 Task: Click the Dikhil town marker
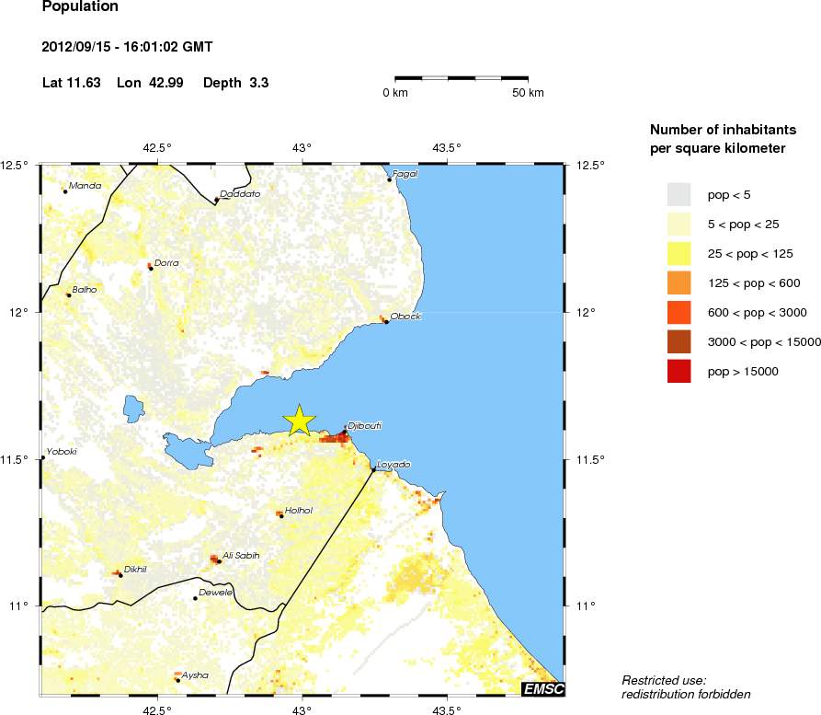(120, 574)
